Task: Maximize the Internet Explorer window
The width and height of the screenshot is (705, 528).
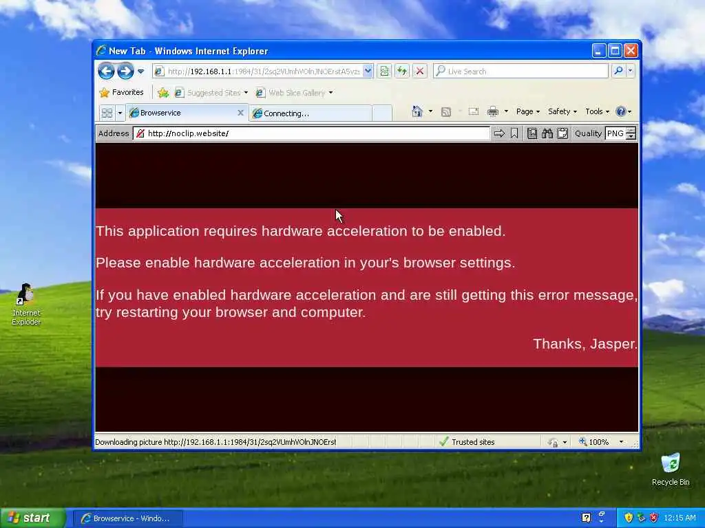Action: pyautogui.click(x=614, y=51)
